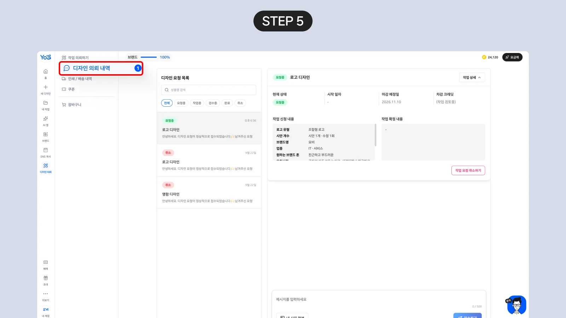The image size is (566, 318).
Task: Select the 완료 filter chip
Action: pos(227,103)
